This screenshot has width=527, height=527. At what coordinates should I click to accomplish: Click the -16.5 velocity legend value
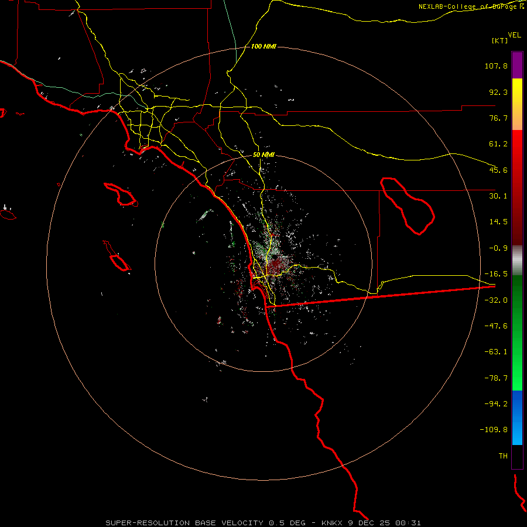[496, 274]
